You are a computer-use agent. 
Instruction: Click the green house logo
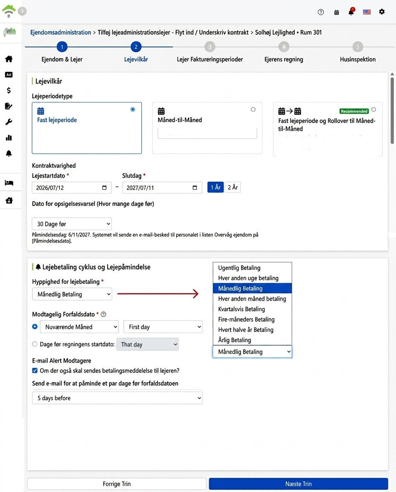pyautogui.click(x=9, y=10)
